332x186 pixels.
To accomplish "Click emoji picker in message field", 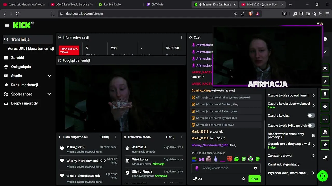I will 255,168.
